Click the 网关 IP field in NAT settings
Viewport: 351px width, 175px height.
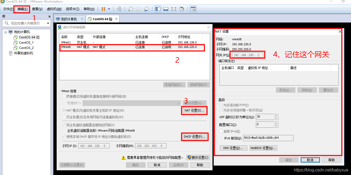[248, 55]
